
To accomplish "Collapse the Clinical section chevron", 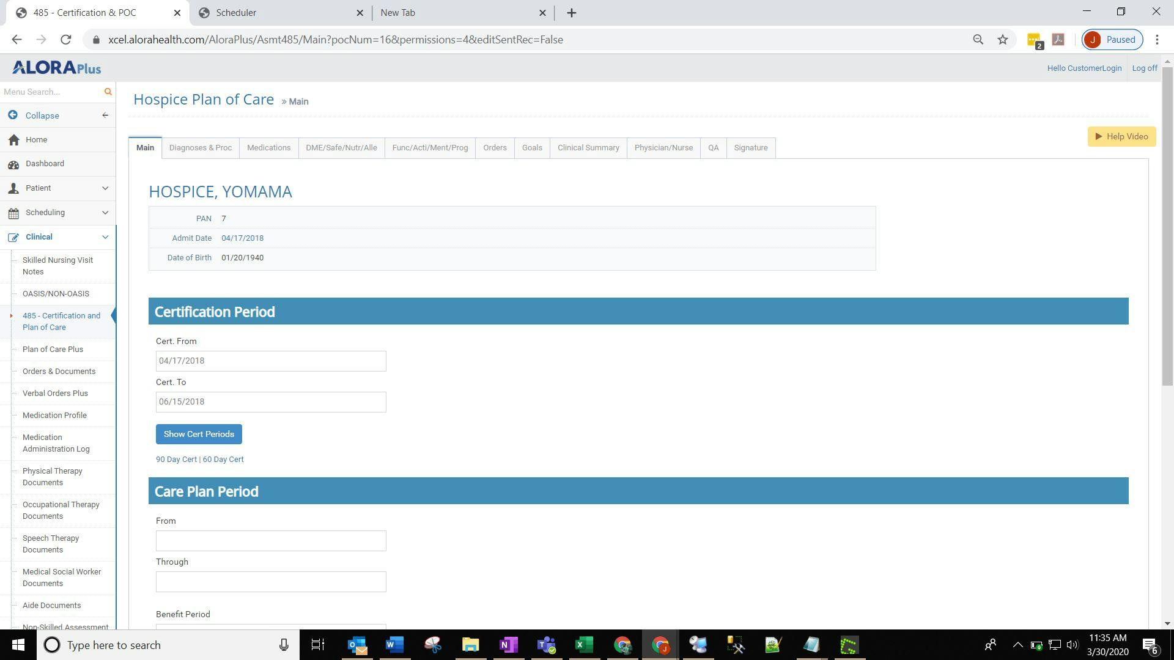I will (105, 237).
